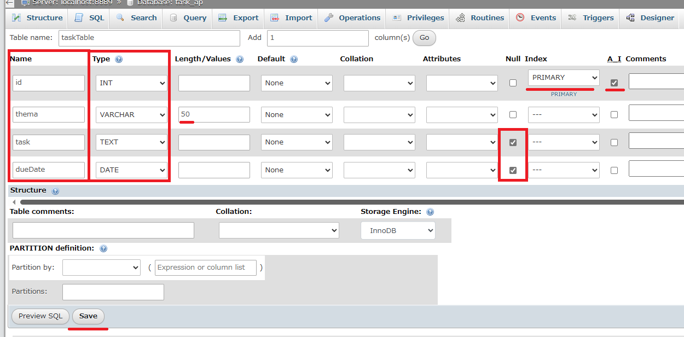Click the Name field containing task
Viewport: 684px width, 337px height.
49,142
